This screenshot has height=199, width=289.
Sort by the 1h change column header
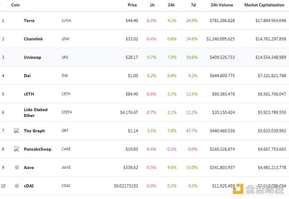[x=153, y=5]
